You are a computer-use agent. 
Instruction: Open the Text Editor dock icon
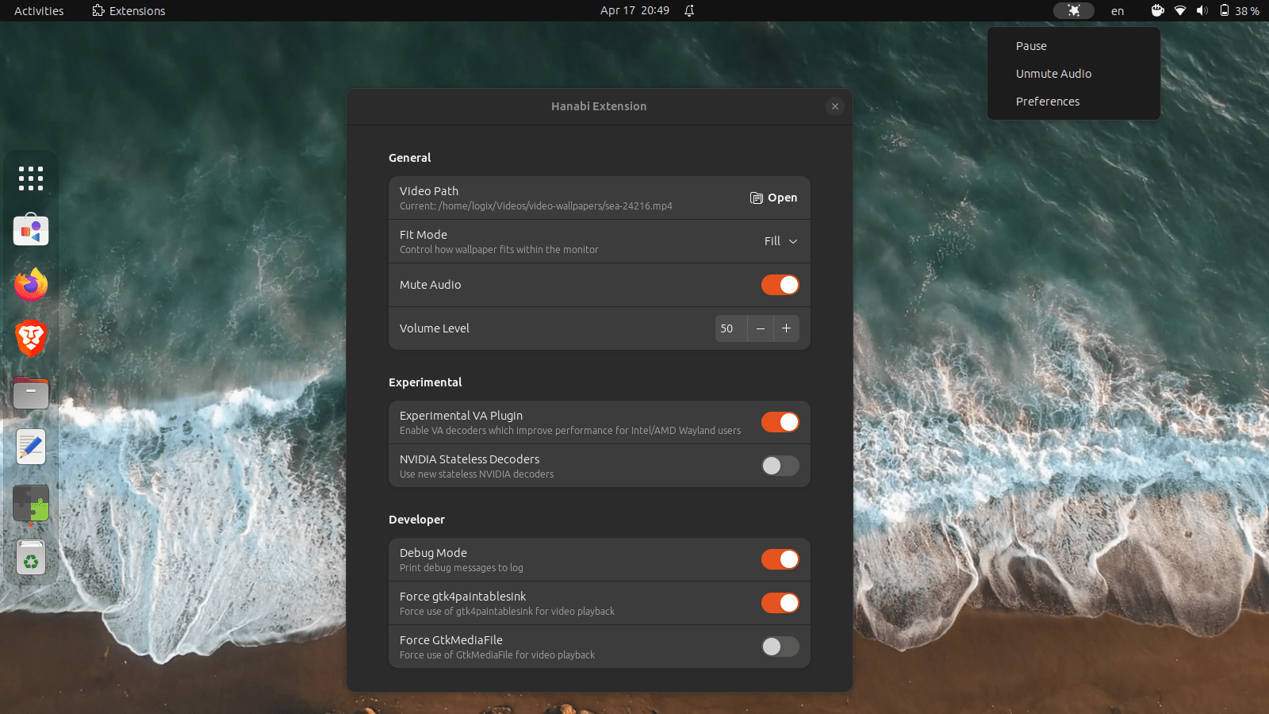[x=31, y=447]
